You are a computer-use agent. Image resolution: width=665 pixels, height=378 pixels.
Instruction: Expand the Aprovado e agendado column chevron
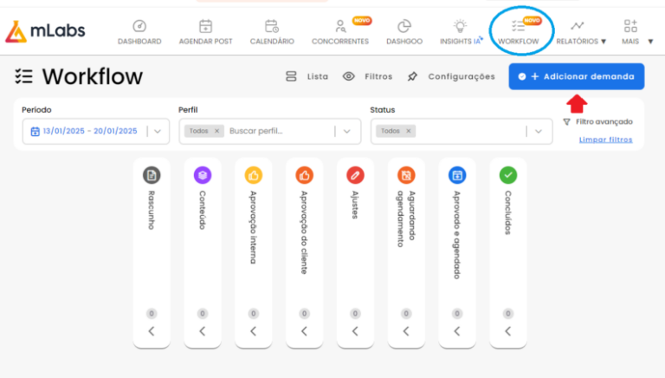[x=457, y=331]
